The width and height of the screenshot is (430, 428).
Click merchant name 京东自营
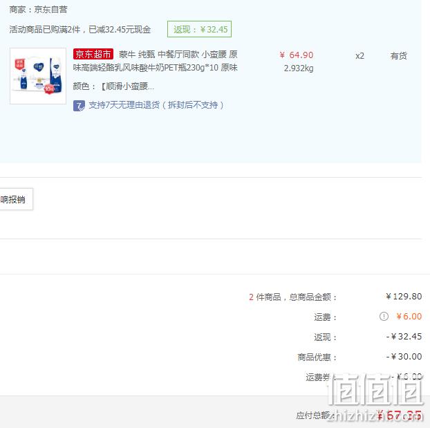click(x=50, y=10)
